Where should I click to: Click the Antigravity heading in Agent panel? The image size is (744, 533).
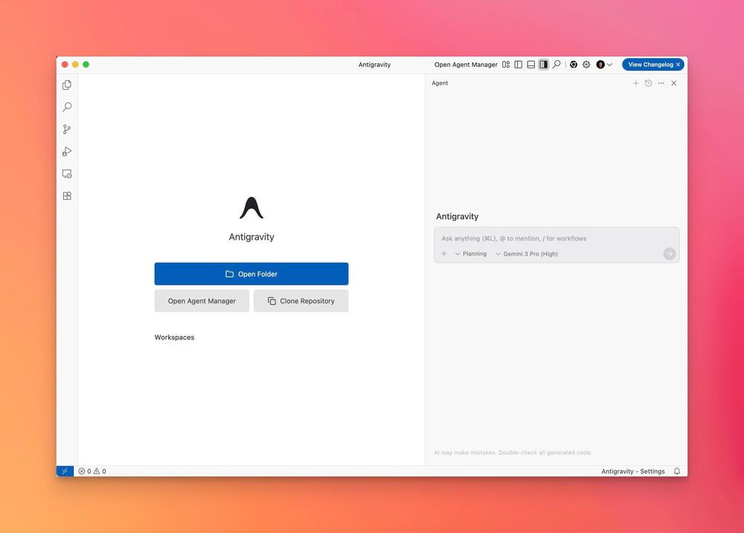457,216
